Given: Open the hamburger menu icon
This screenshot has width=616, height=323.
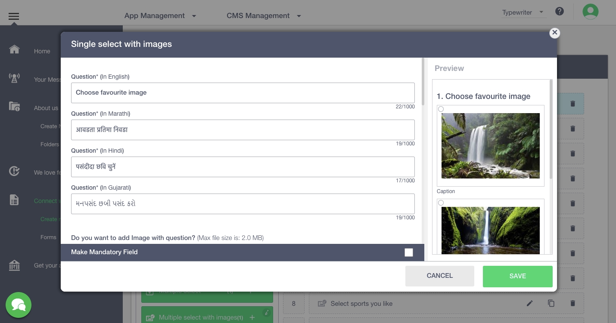Looking at the screenshot, I should coord(14,16).
